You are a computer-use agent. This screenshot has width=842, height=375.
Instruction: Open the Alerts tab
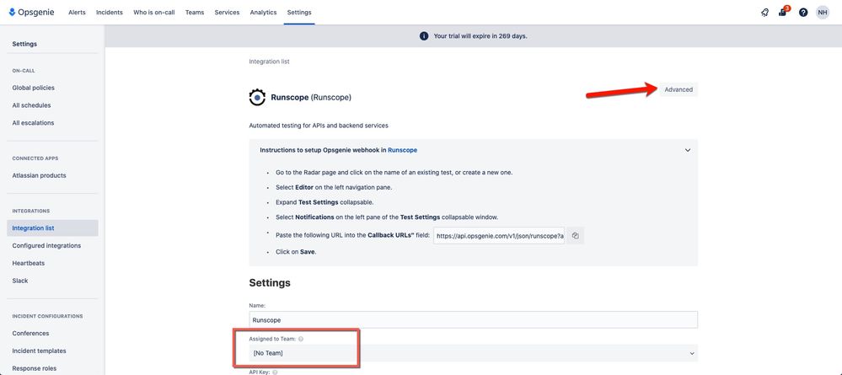click(x=77, y=13)
